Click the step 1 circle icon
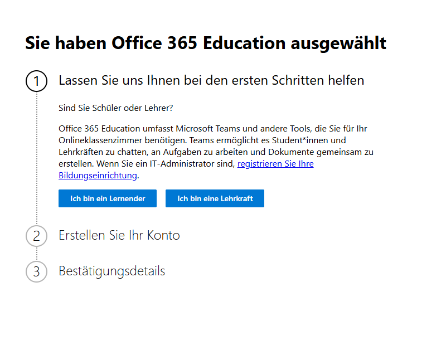This screenshot has width=446, height=355. tap(37, 81)
